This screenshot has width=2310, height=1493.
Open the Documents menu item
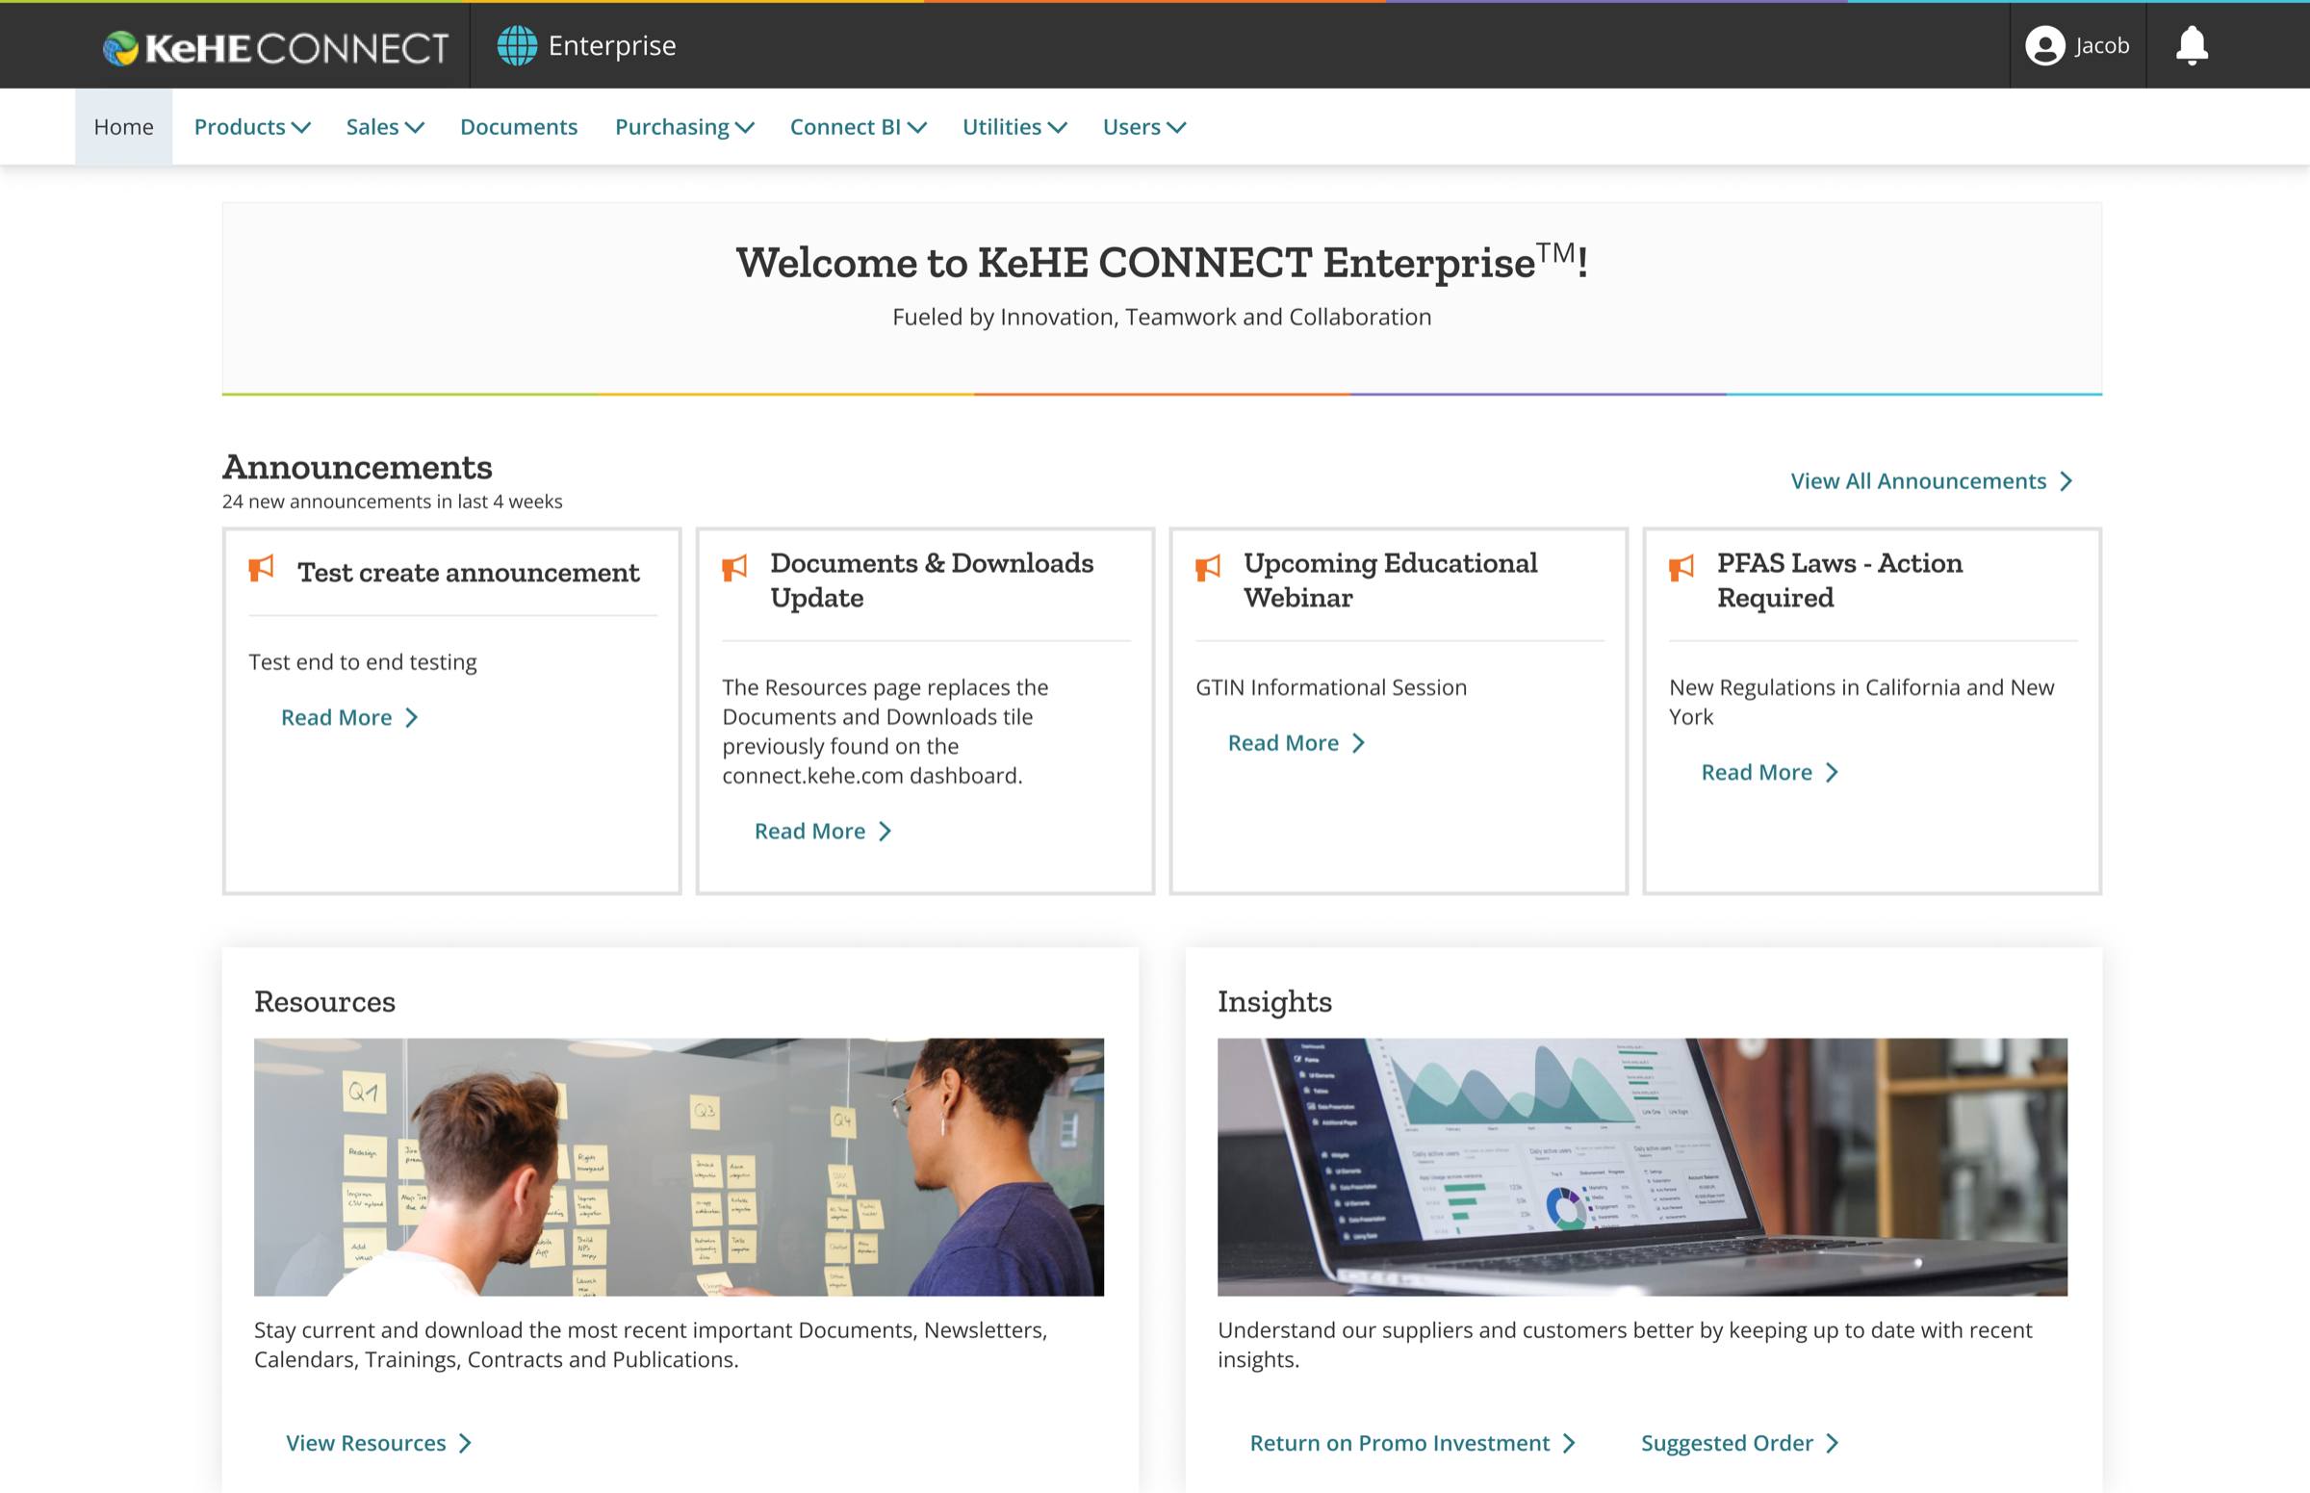519,127
